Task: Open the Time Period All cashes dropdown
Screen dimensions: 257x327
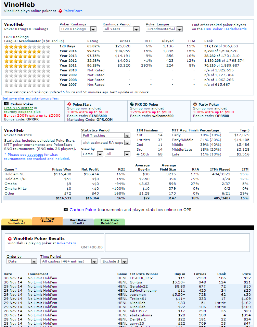Action: pos(69,261)
